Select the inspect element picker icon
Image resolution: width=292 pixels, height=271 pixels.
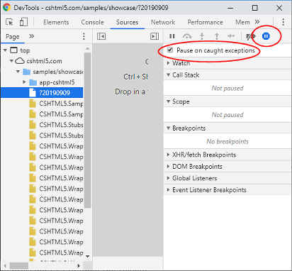pos(9,22)
